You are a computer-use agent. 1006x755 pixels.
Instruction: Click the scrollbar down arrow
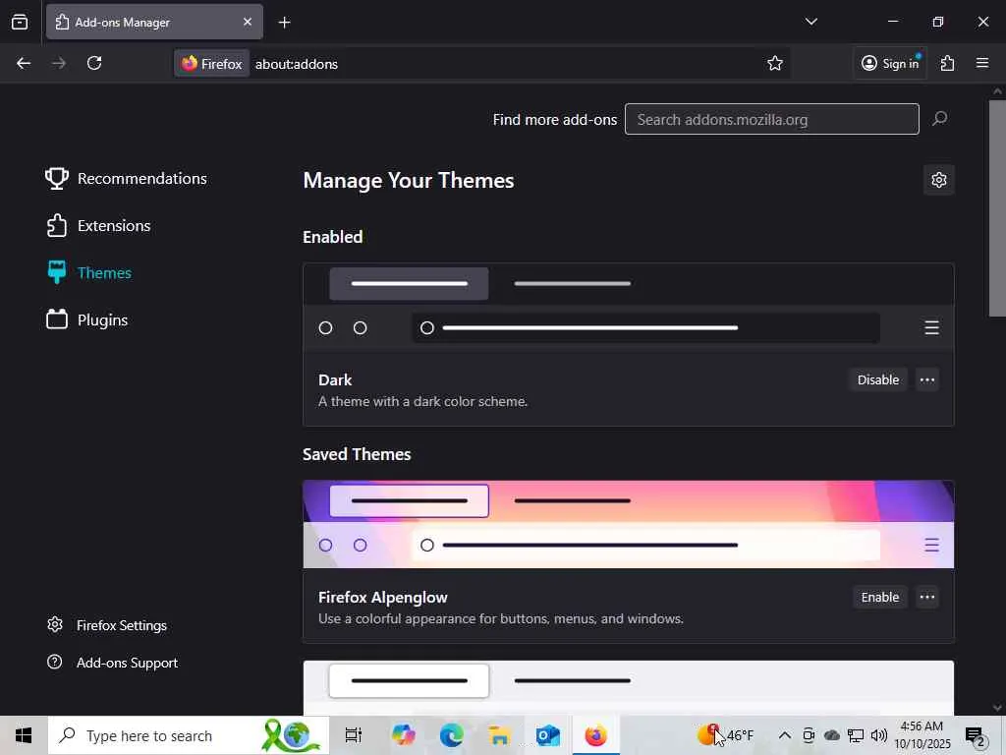pyautogui.click(x=997, y=708)
